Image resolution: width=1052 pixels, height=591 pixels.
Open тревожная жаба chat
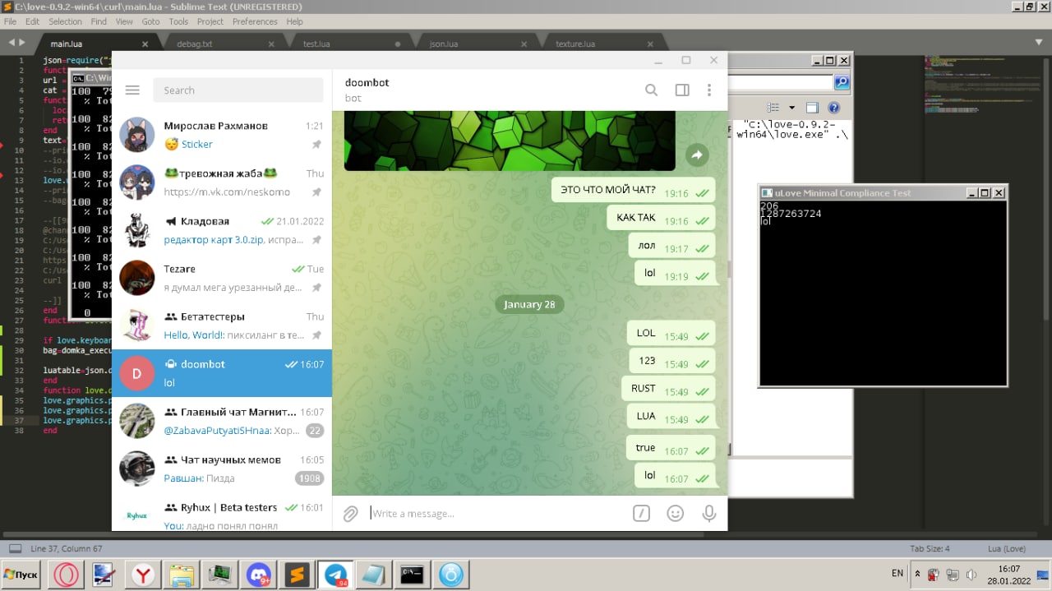click(x=222, y=182)
